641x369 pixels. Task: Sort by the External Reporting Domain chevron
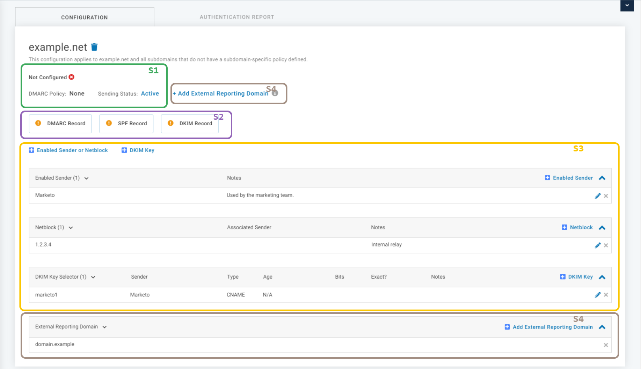[105, 327]
